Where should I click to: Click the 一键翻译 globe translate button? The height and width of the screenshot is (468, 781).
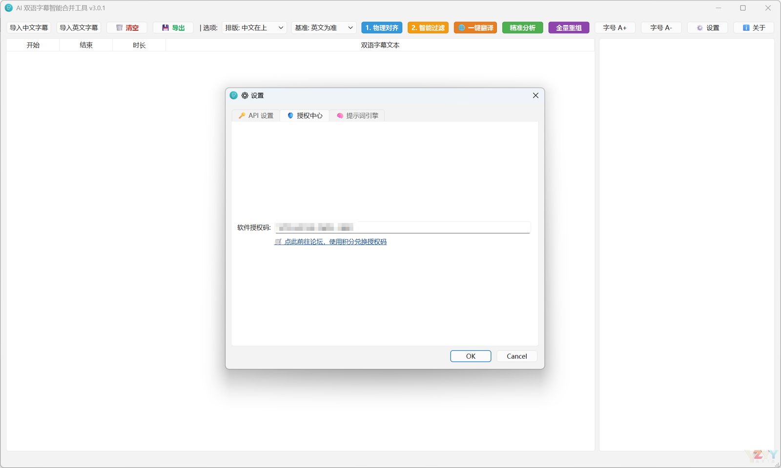(475, 28)
